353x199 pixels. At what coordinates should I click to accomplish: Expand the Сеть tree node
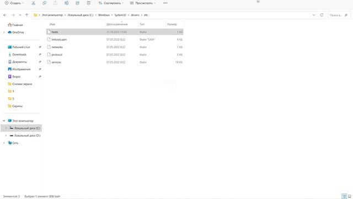(x=4, y=143)
